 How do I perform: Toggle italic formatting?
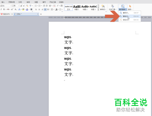(x=1, y=9)
